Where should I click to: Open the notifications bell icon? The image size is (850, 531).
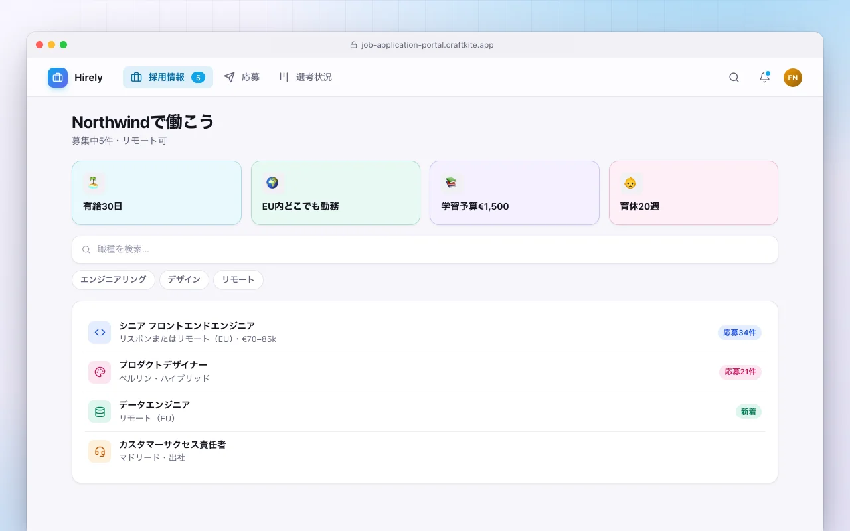(764, 78)
